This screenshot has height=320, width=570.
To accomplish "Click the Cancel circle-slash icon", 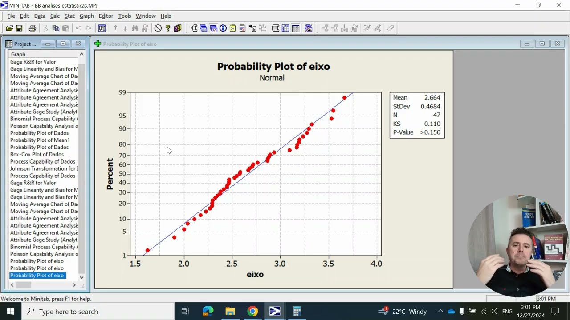I will 158,28.
